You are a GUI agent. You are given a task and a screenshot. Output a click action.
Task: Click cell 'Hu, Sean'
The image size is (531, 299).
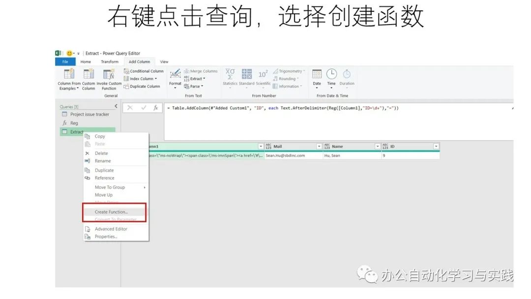352,155
